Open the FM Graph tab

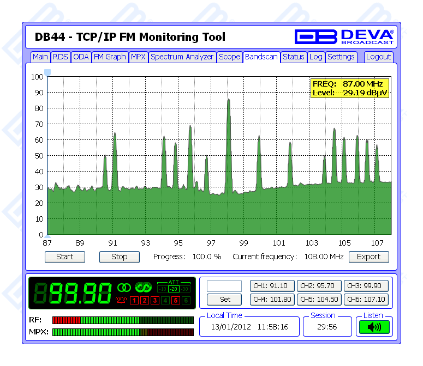click(110, 57)
